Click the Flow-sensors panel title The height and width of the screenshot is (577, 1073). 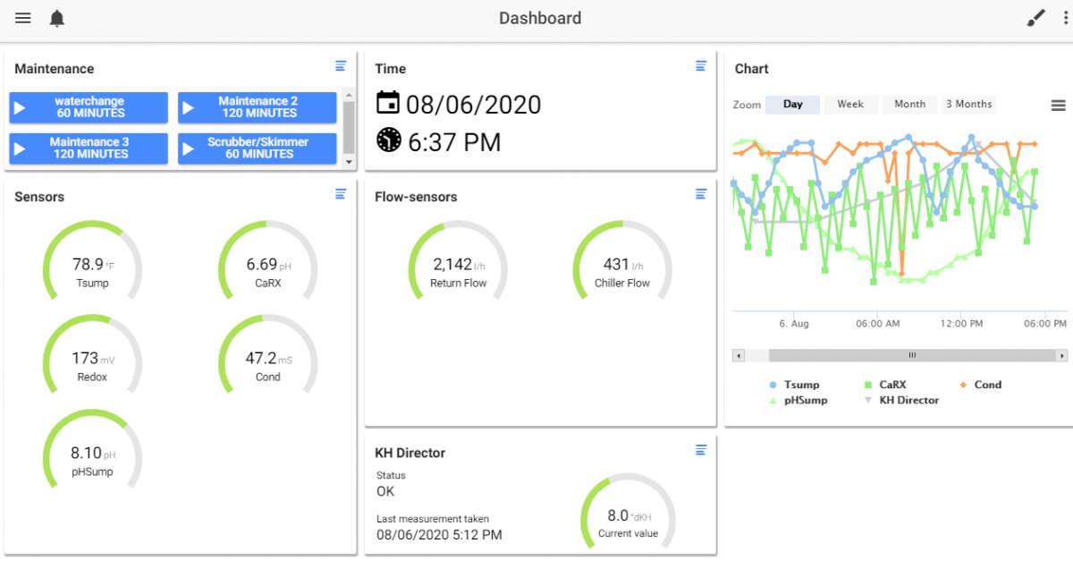[x=416, y=197]
